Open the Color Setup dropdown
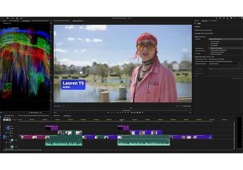The height and width of the screenshot is (170, 243). (225, 39)
